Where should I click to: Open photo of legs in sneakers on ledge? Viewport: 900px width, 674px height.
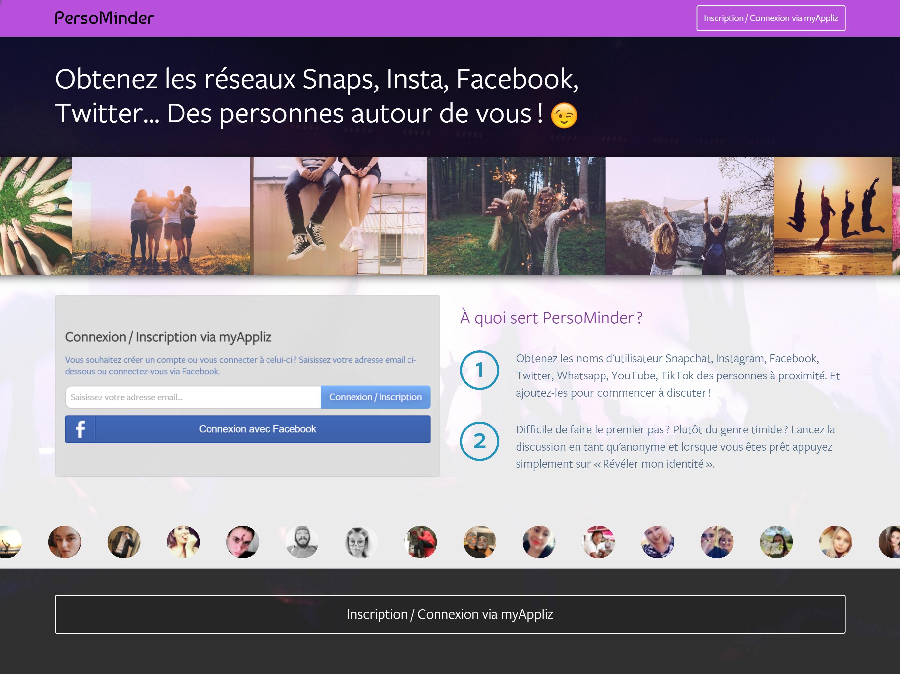(x=339, y=216)
